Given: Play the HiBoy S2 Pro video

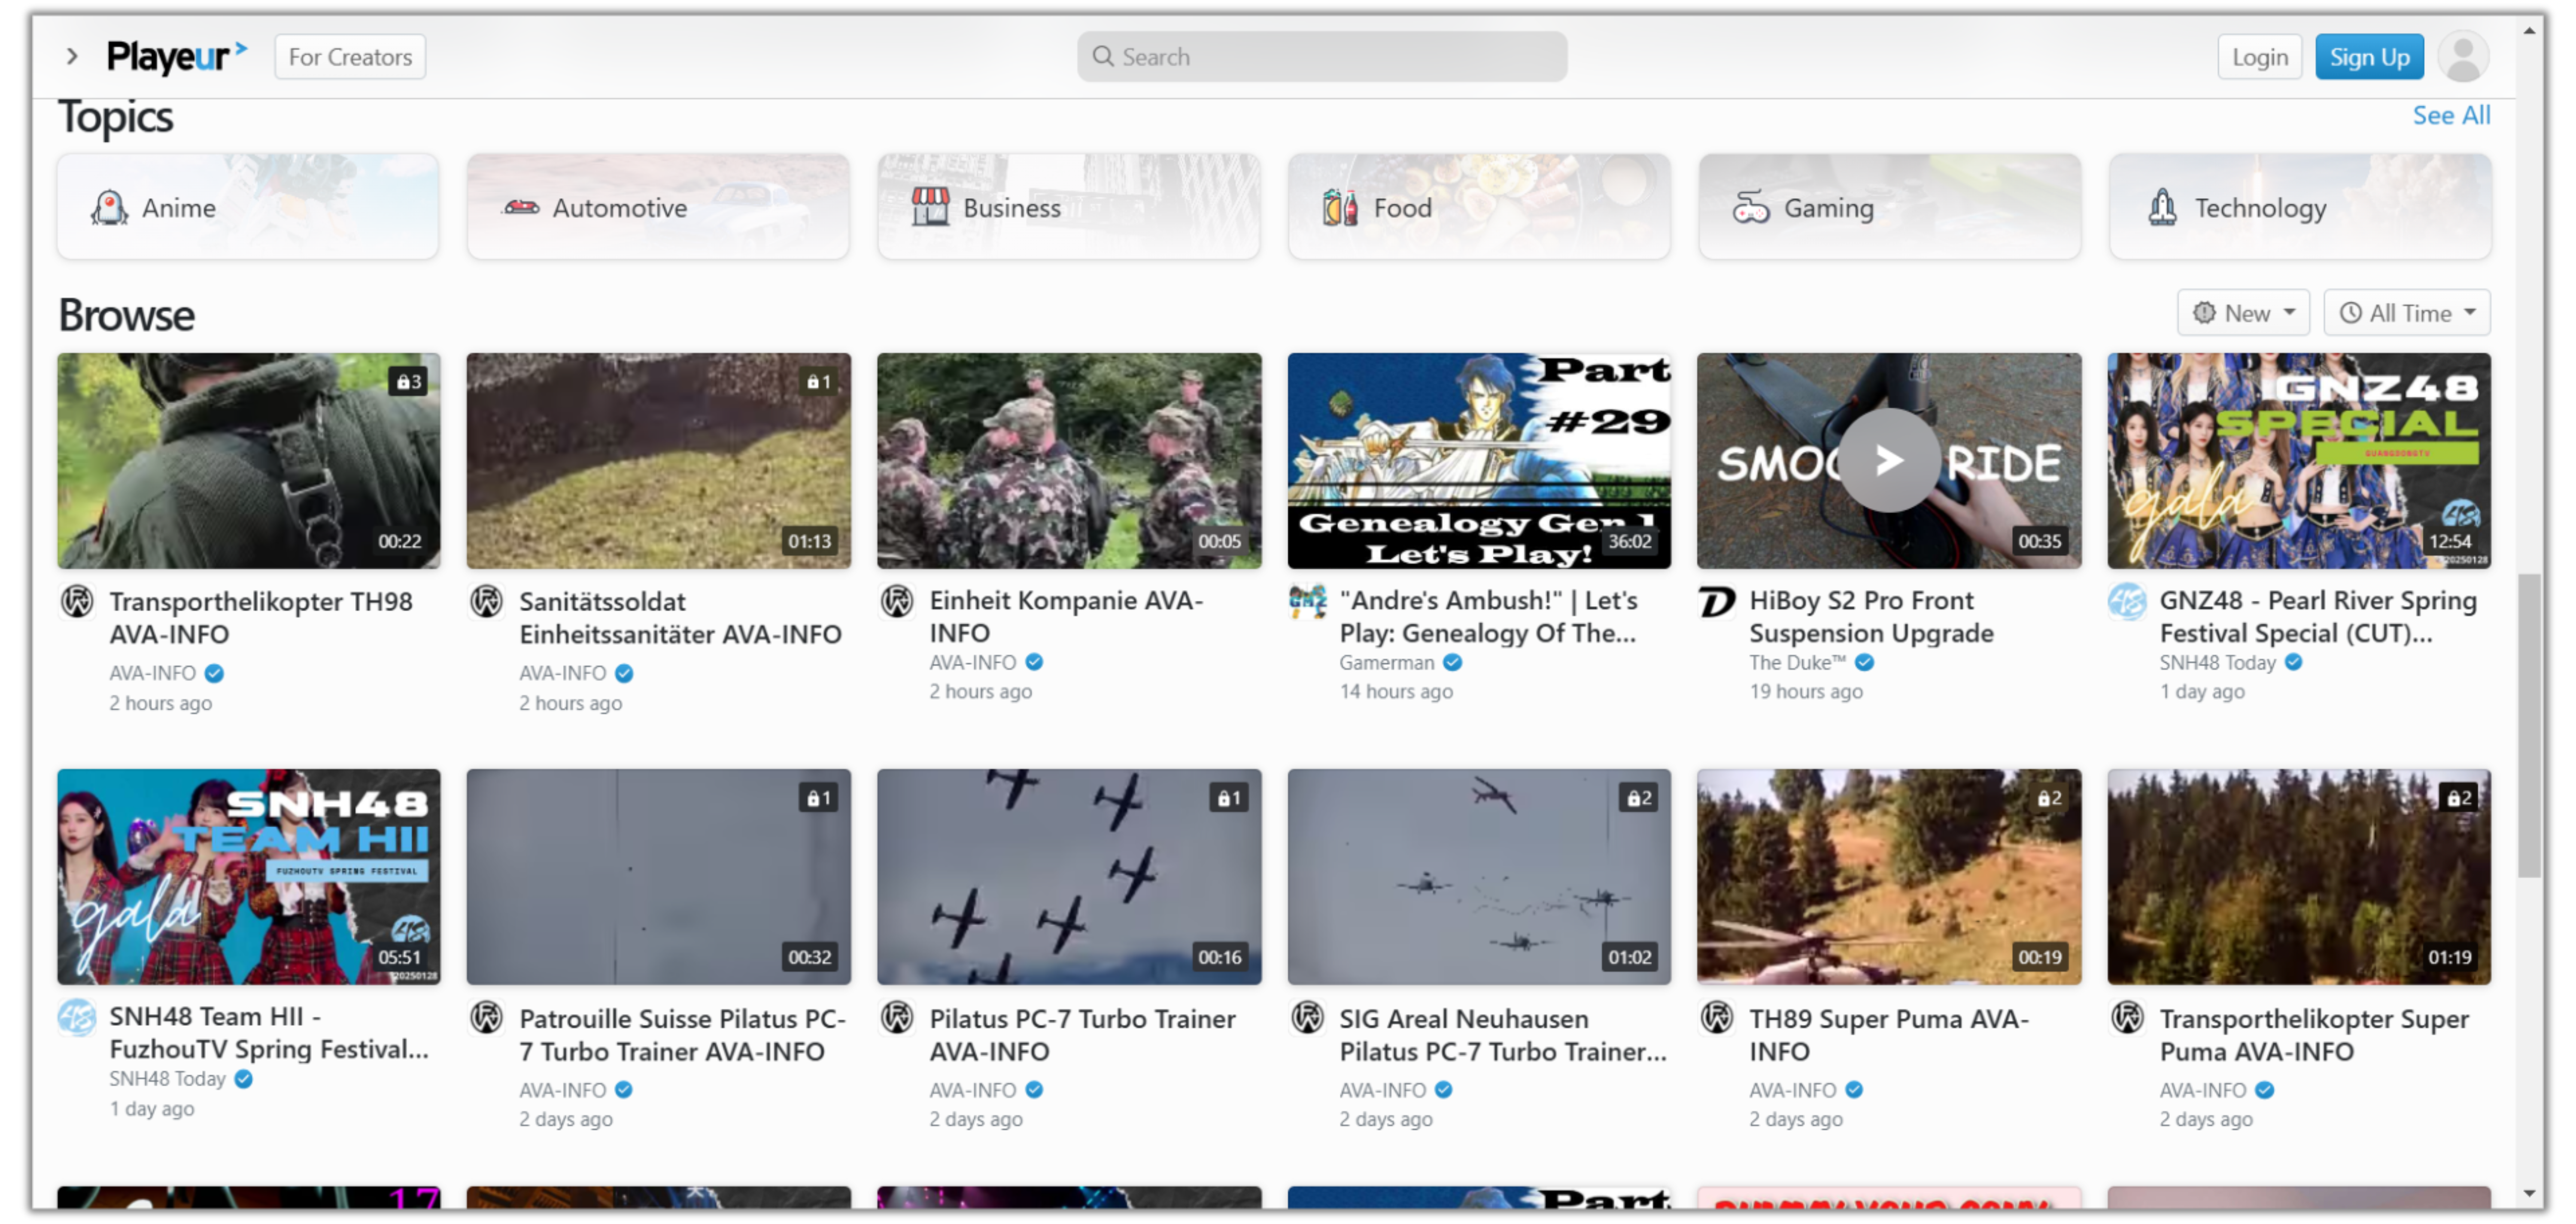Looking at the screenshot, I should (x=1889, y=461).
